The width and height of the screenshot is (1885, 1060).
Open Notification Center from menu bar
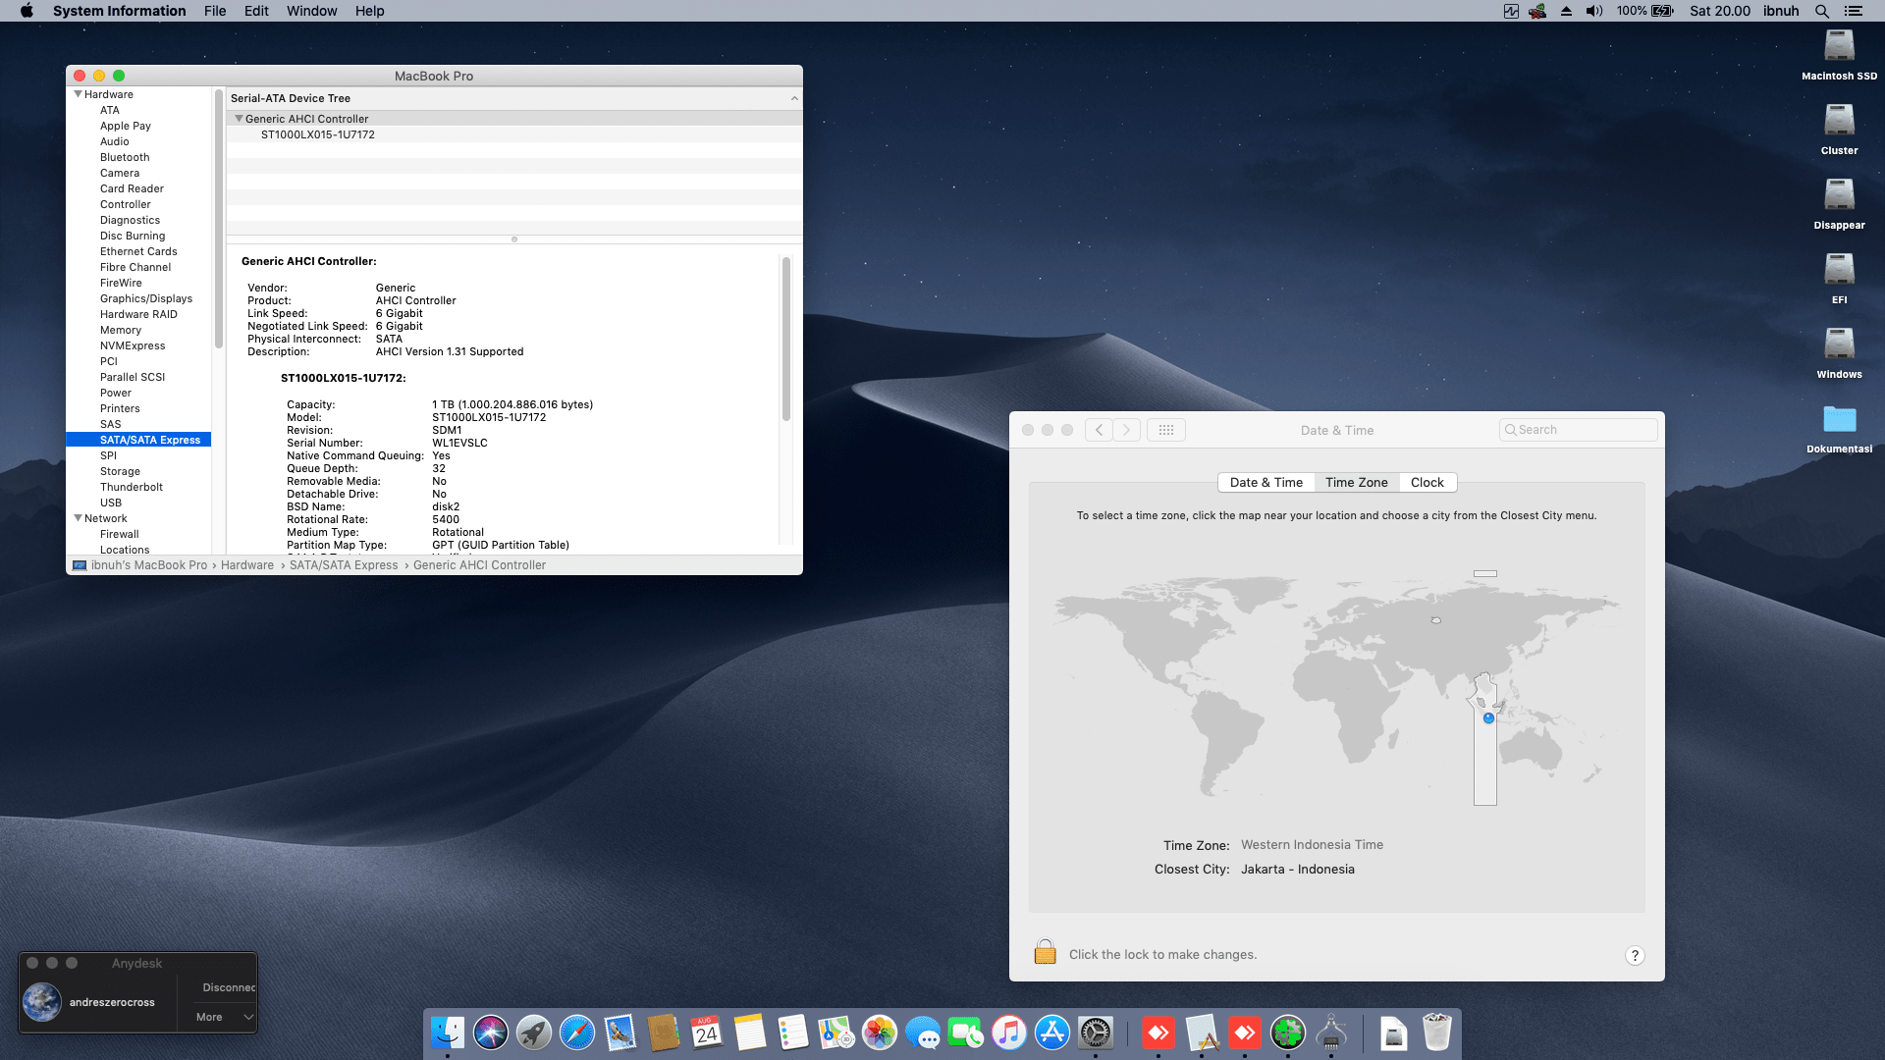click(x=1854, y=11)
